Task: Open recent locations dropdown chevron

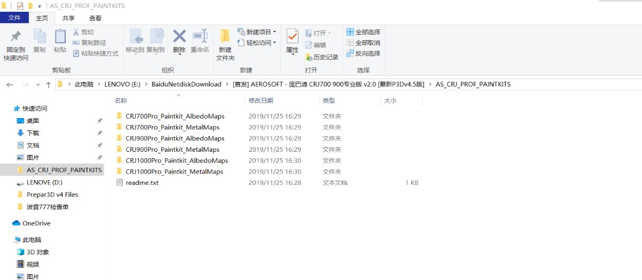Action: (x=37, y=84)
